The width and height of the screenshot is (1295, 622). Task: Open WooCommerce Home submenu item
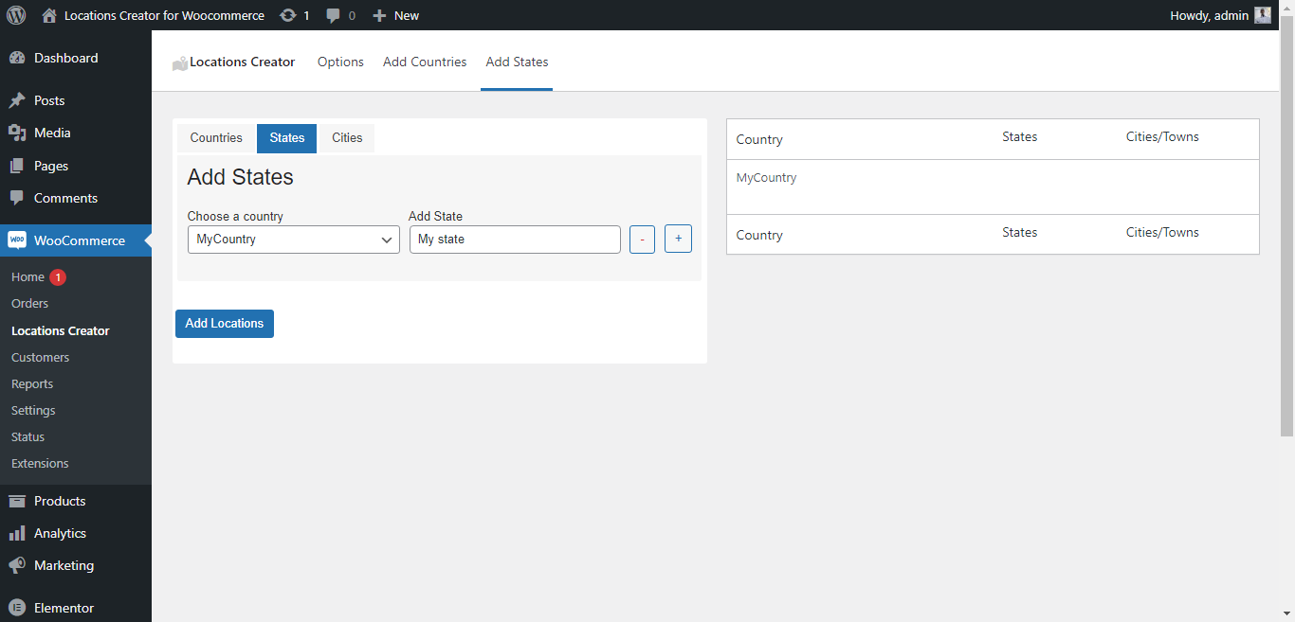point(27,277)
